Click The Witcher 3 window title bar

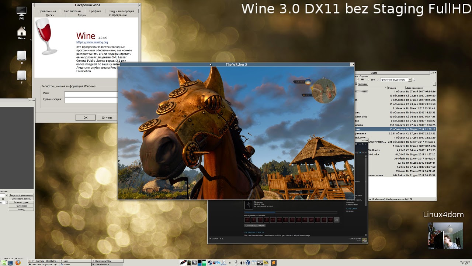(x=236, y=64)
